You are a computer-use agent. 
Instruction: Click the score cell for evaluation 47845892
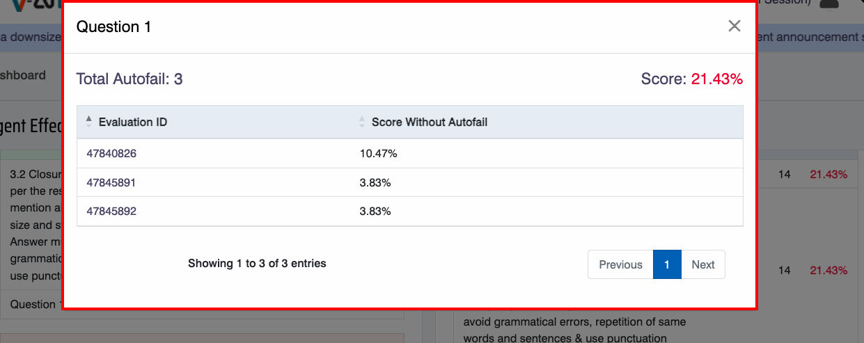click(375, 212)
